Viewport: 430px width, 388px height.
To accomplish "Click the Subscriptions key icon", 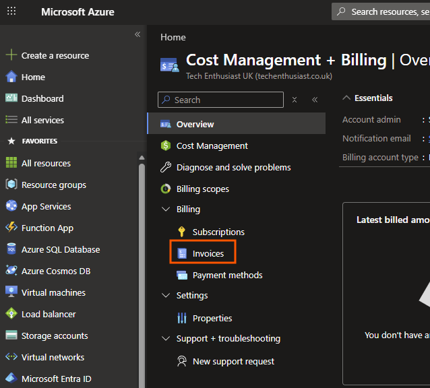I will pyautogui.click(x=181, y=232).
